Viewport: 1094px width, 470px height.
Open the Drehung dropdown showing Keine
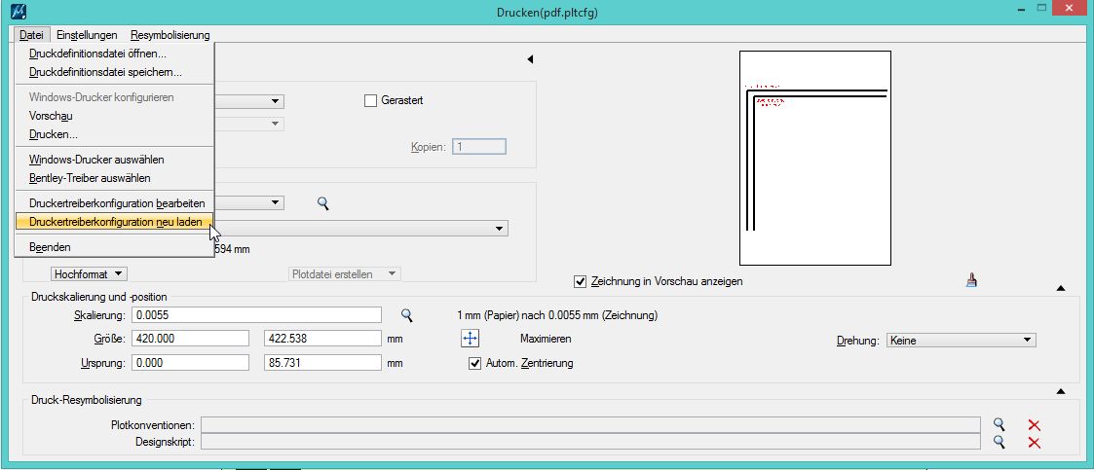[x=961, y=341]
